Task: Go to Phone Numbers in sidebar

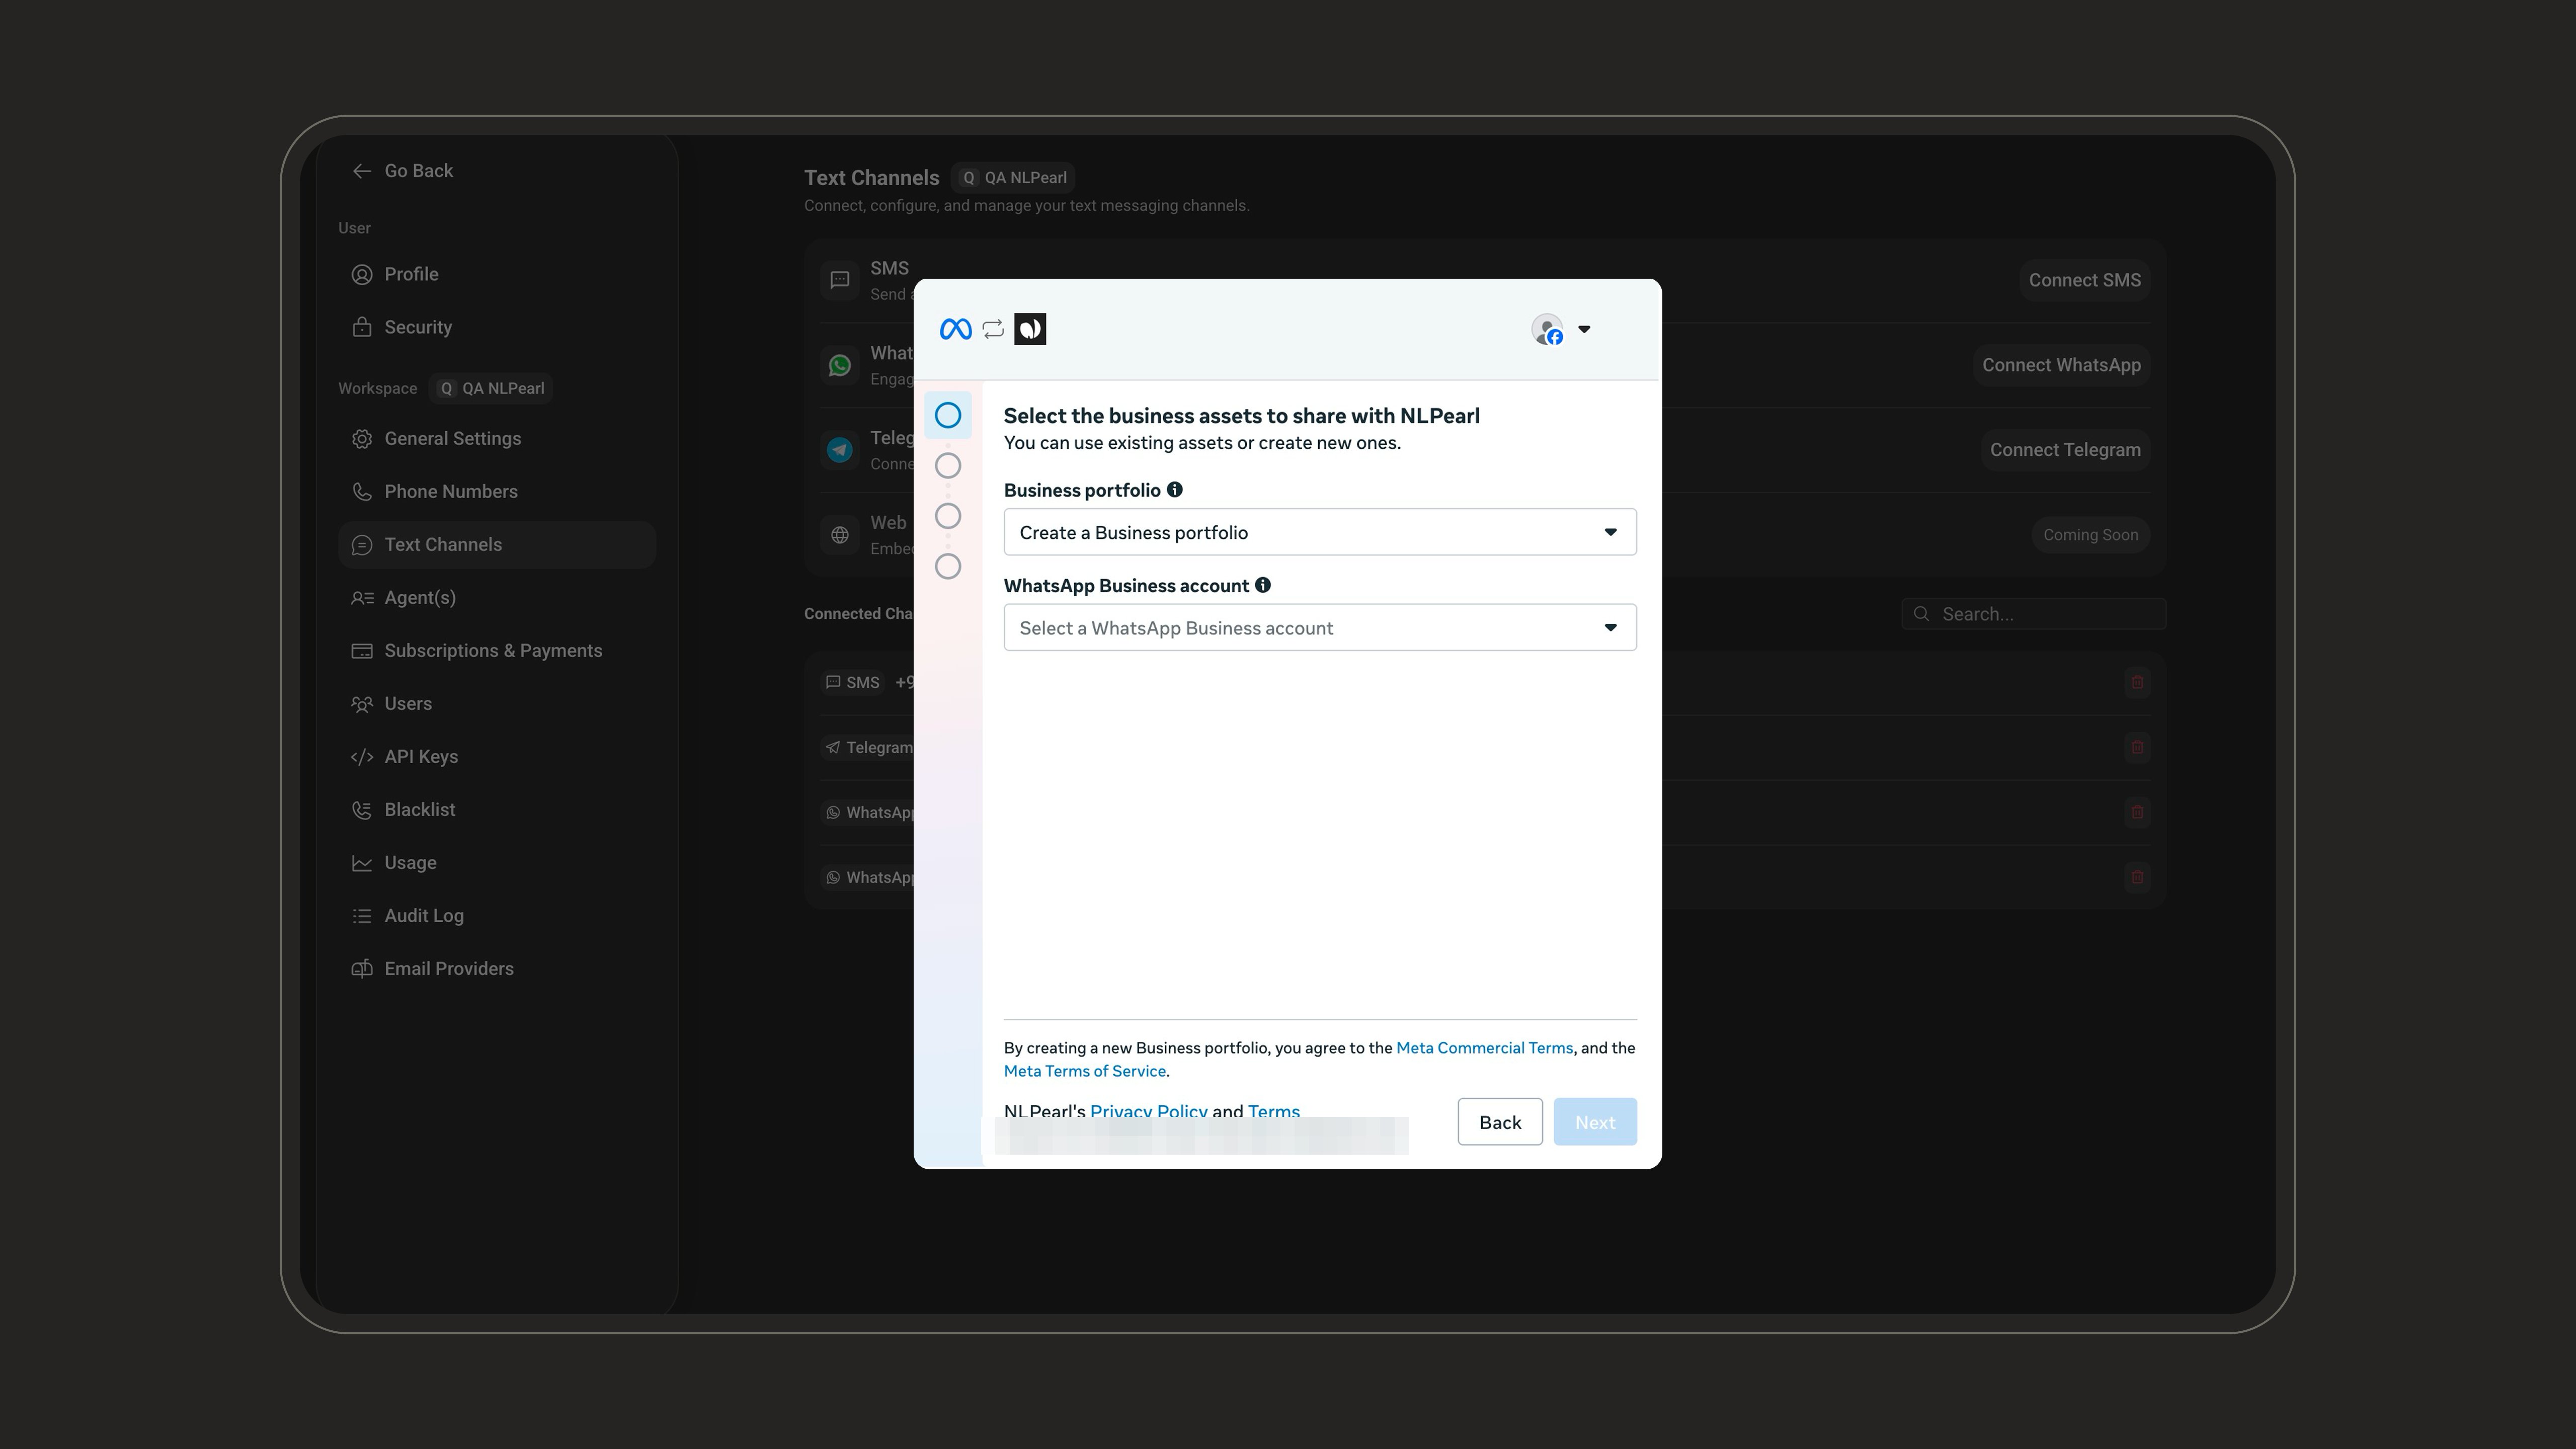Action: pyautogui.click(x=497, y=491)
